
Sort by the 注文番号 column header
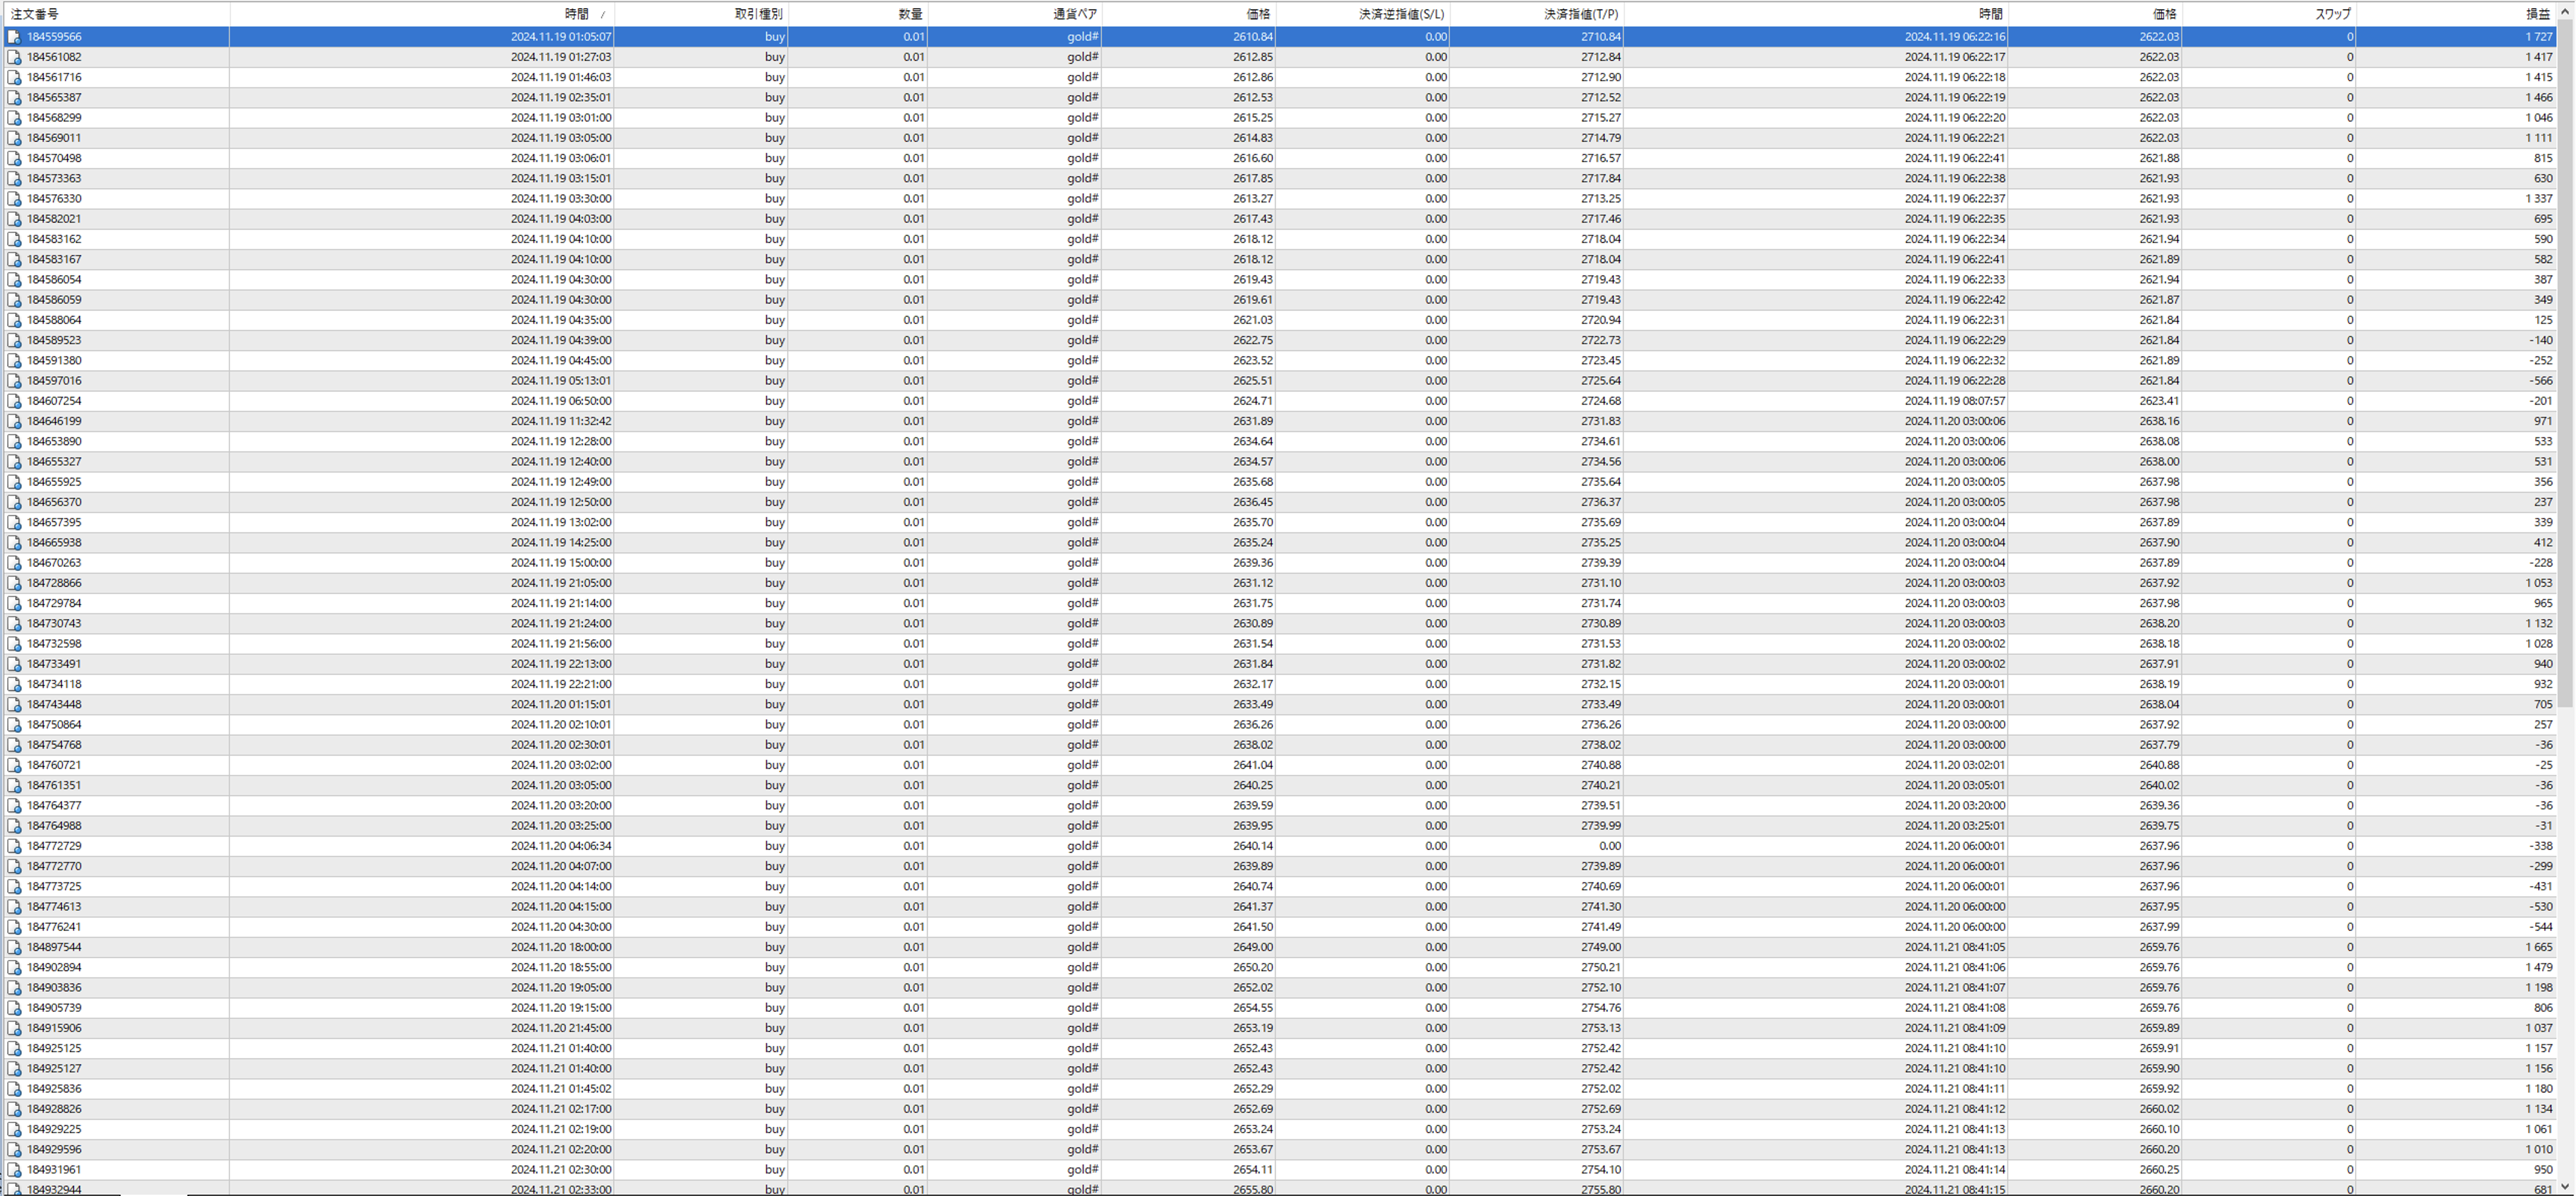pos(36,14)
